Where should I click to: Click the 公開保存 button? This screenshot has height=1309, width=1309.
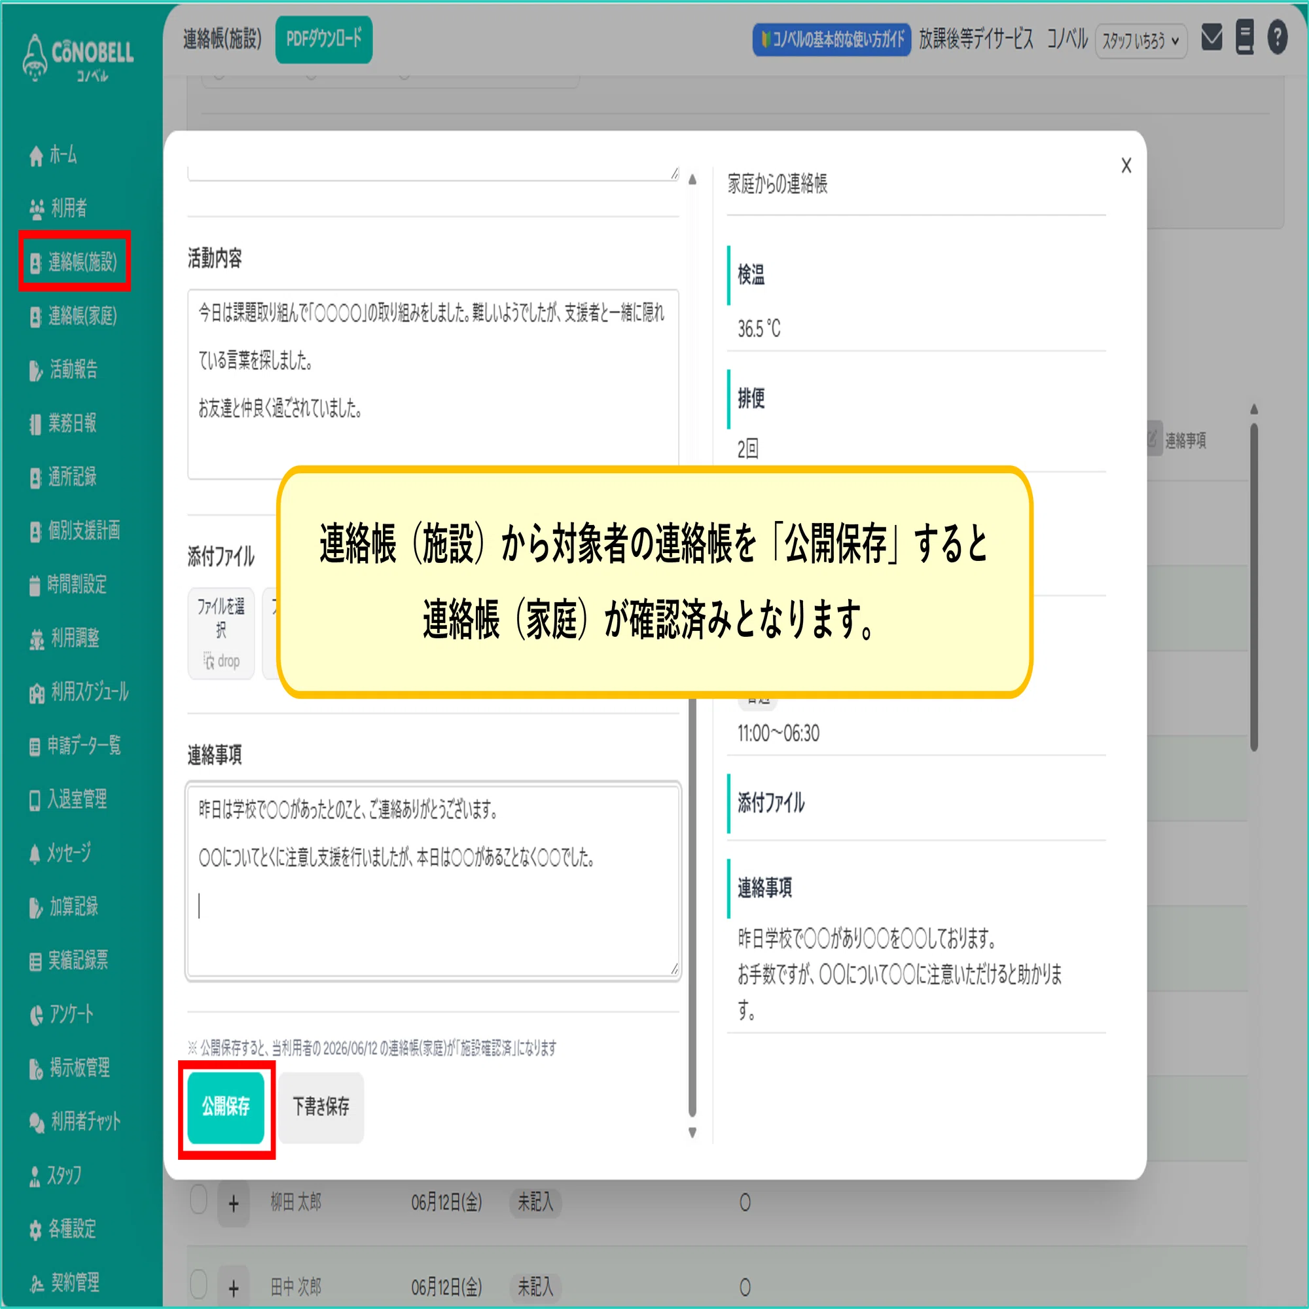[x=226, y=1108]
